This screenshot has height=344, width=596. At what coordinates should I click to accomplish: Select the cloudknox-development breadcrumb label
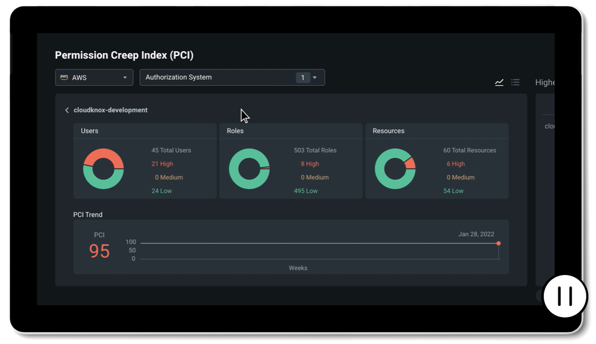pyautogui.click(x=111, y=110)
